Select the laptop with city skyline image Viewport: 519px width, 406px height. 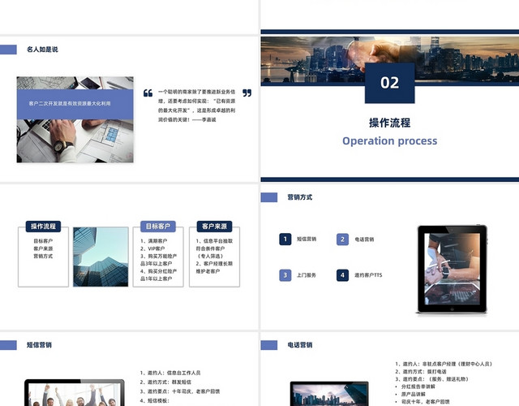[329, 394]
